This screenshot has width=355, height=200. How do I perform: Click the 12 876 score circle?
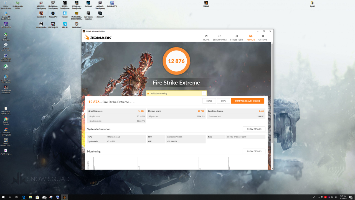tap(176, 61)
